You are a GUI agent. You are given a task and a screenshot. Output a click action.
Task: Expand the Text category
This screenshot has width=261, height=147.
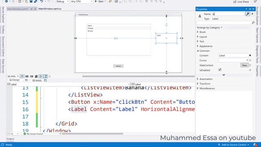click(197, 41)
